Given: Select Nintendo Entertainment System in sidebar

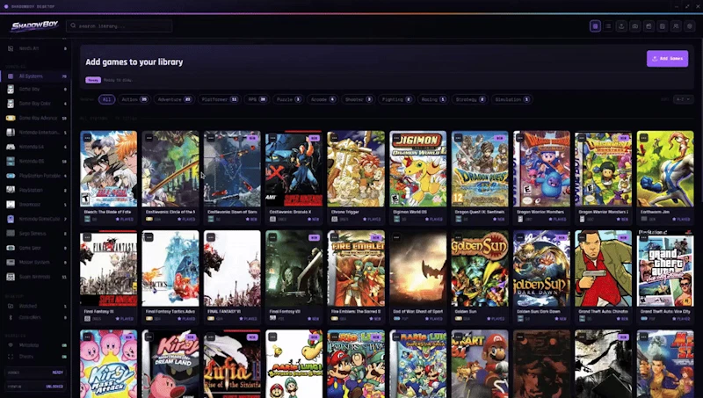Looking at the screenshot, I should click(x=36, y=132).
